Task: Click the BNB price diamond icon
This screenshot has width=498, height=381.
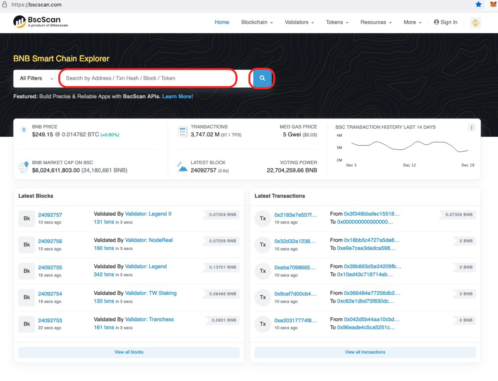Action: point(24,130)
